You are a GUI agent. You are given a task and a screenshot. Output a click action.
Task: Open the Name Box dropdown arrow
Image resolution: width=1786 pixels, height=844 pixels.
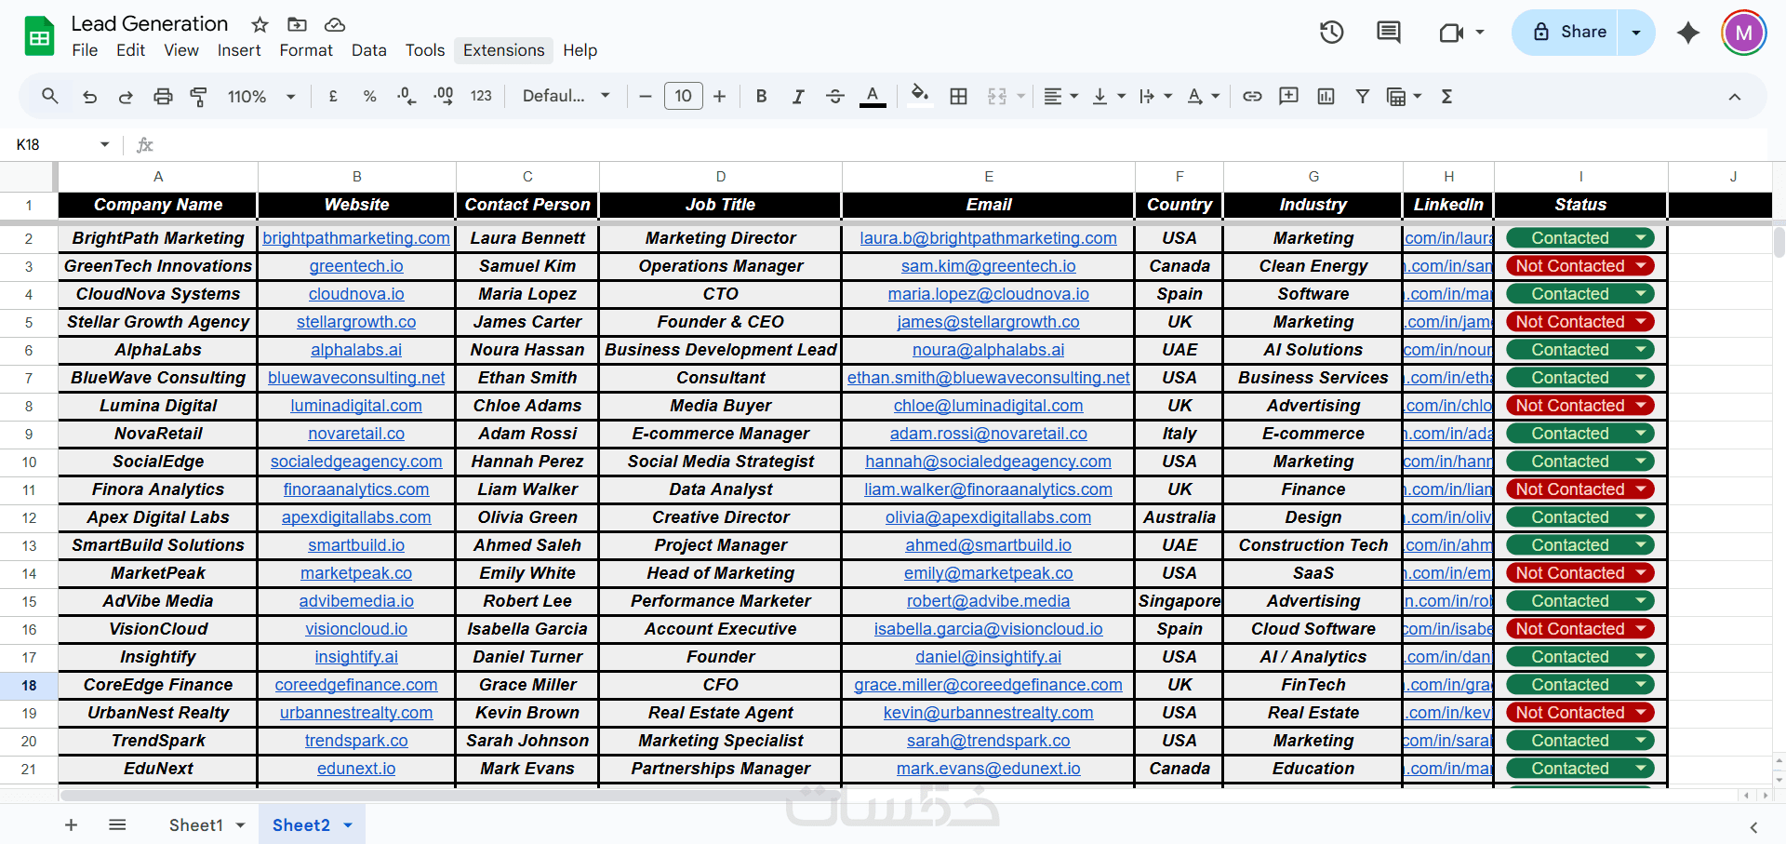104,144
